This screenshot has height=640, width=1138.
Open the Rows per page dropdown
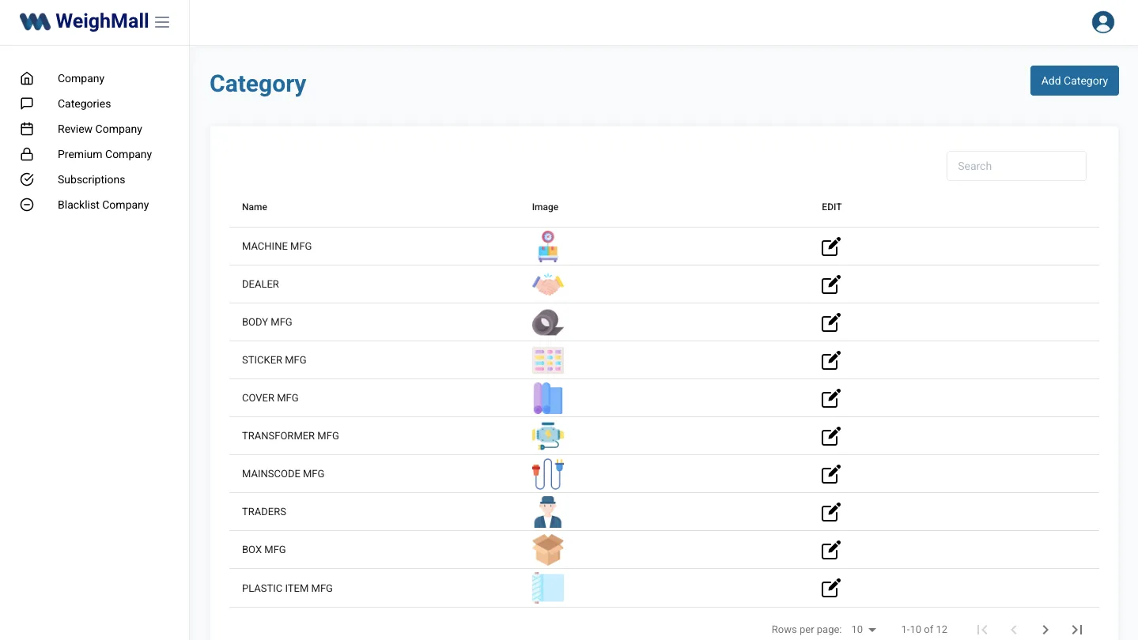pyautogui.click(x=864, y=630)
